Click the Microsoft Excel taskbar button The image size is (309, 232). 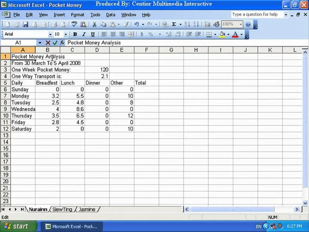pyautogui.click(x=72, y=227)
